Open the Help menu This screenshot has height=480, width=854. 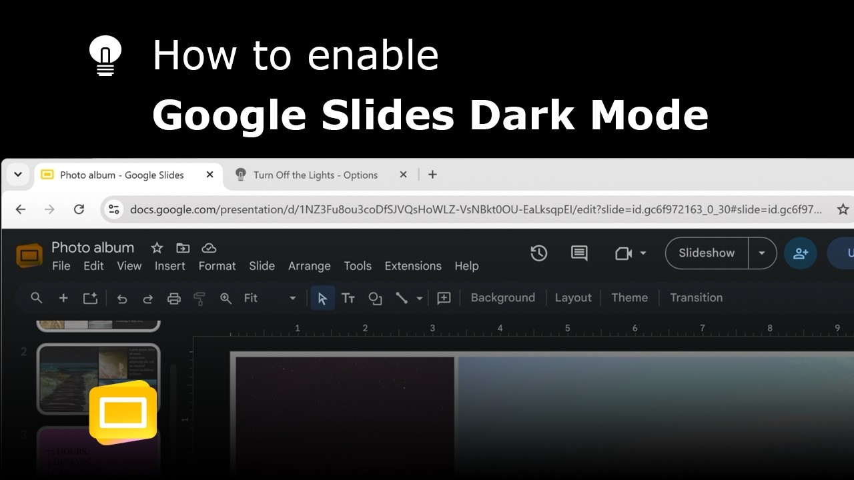(x=467, y=266)
